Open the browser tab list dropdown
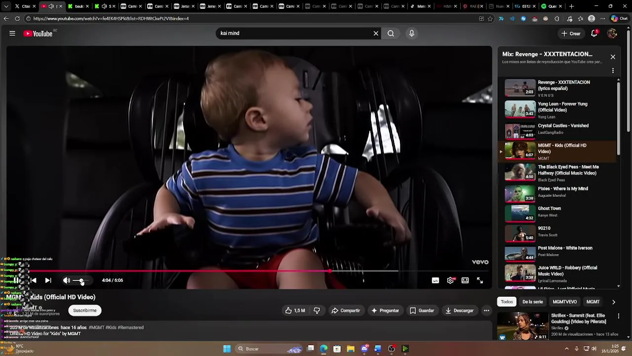This screenshot has height=356, width=632. pos(6,6)
